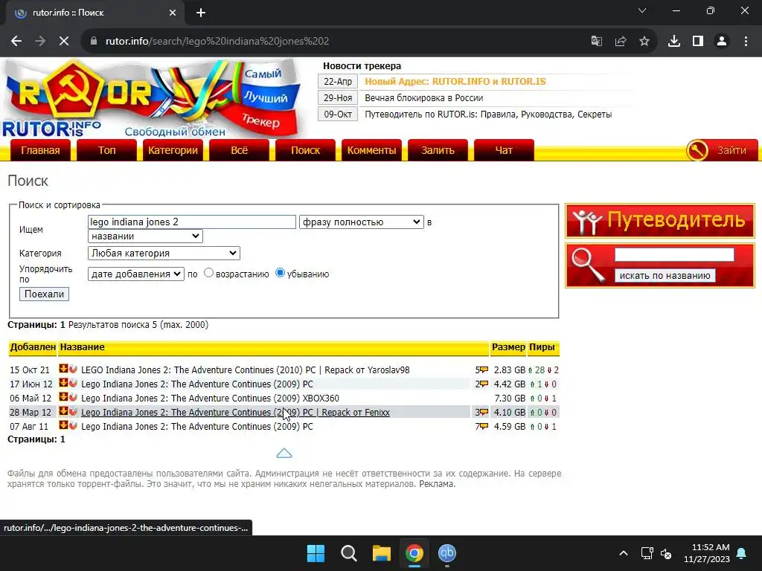Open the Чат menu tab

(x=504, y=150)
